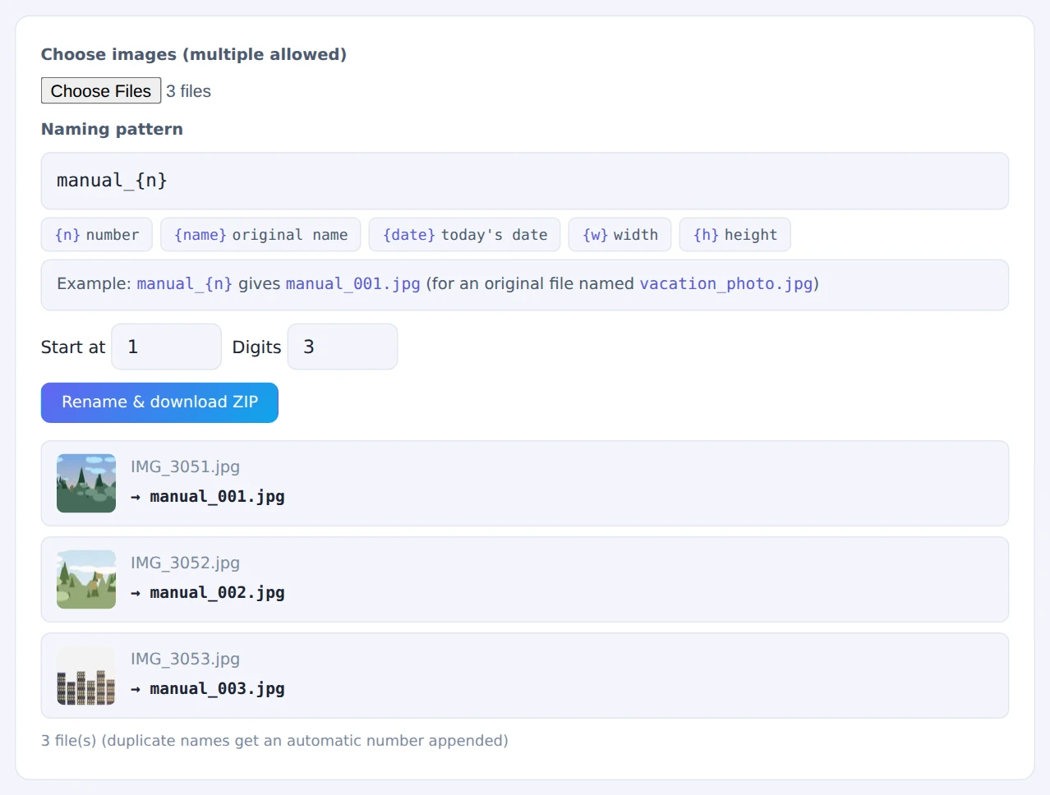Insert the {h} height token
Screen dimensions: 1050x795
735,235
